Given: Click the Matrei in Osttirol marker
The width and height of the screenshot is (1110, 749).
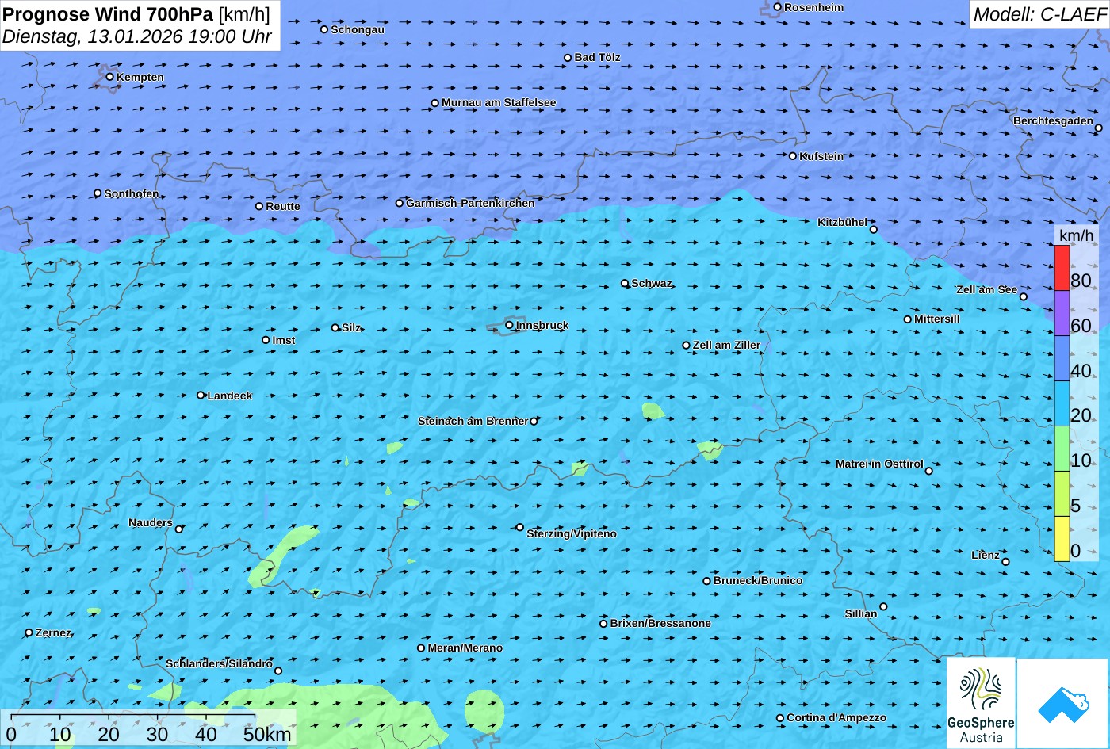Looking at the screenshot, I should point(929,471).
